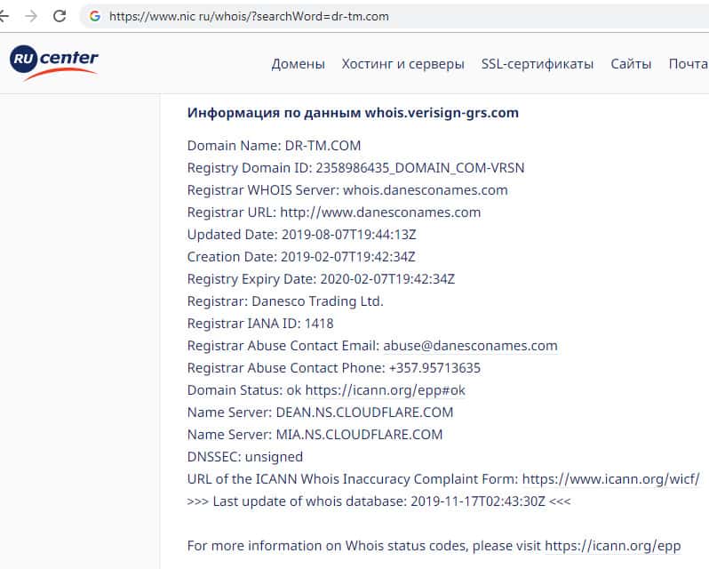Open the Хостинг и серверы menu
This screenshot has width=709, height=569.
(402, 64)
